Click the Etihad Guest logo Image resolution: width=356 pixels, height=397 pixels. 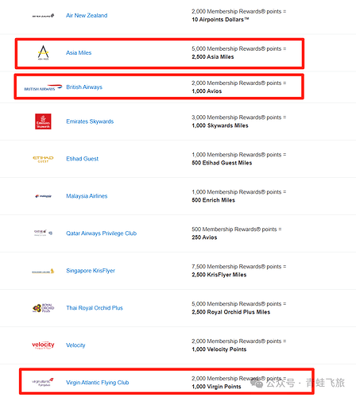43,159
